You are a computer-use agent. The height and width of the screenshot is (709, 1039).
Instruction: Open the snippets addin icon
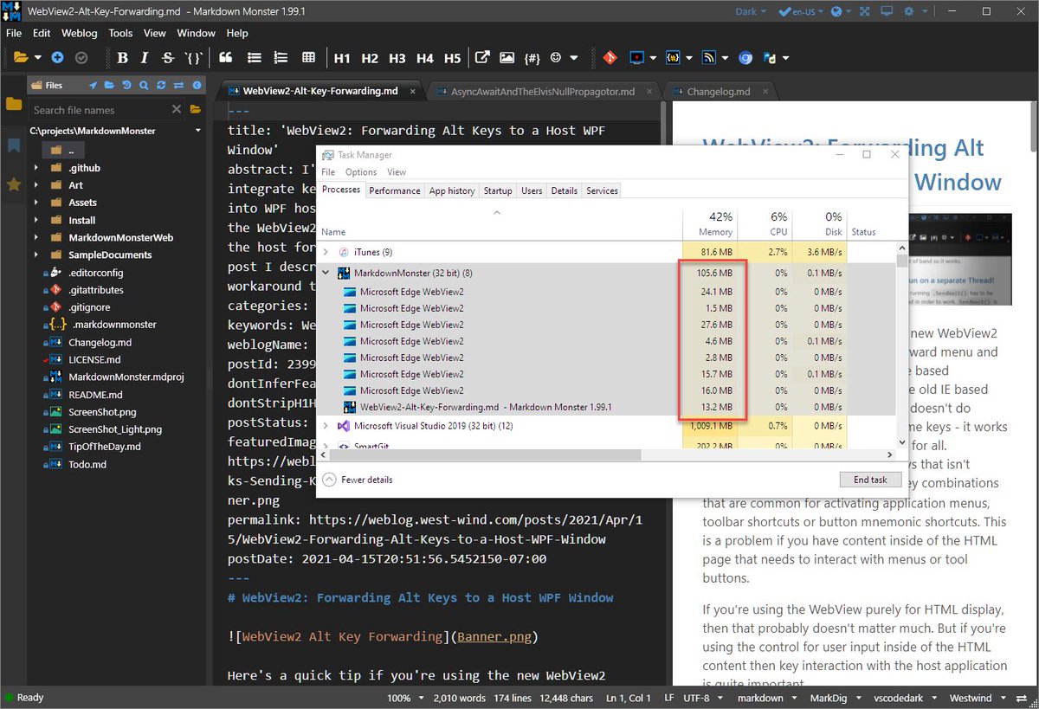click(673, 58)
